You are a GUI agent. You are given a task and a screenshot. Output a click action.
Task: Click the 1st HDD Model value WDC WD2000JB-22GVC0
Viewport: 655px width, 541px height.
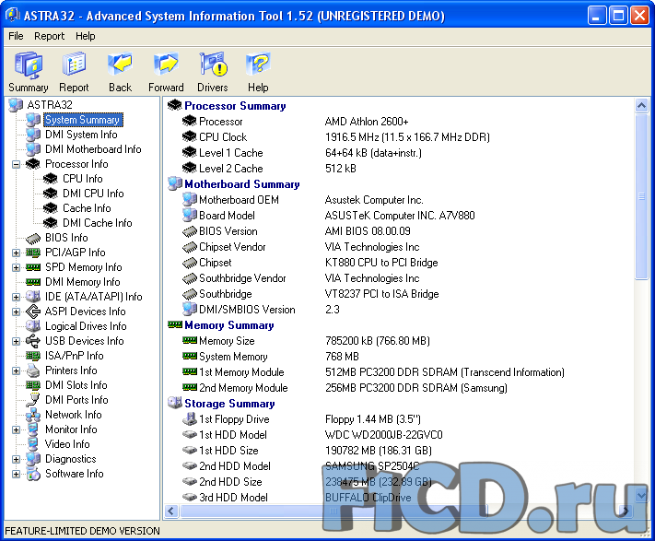pyautogui.click(x=383, y=435)
